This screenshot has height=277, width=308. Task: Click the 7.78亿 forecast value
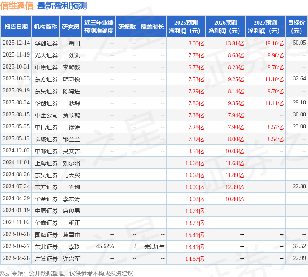point(196,55)
